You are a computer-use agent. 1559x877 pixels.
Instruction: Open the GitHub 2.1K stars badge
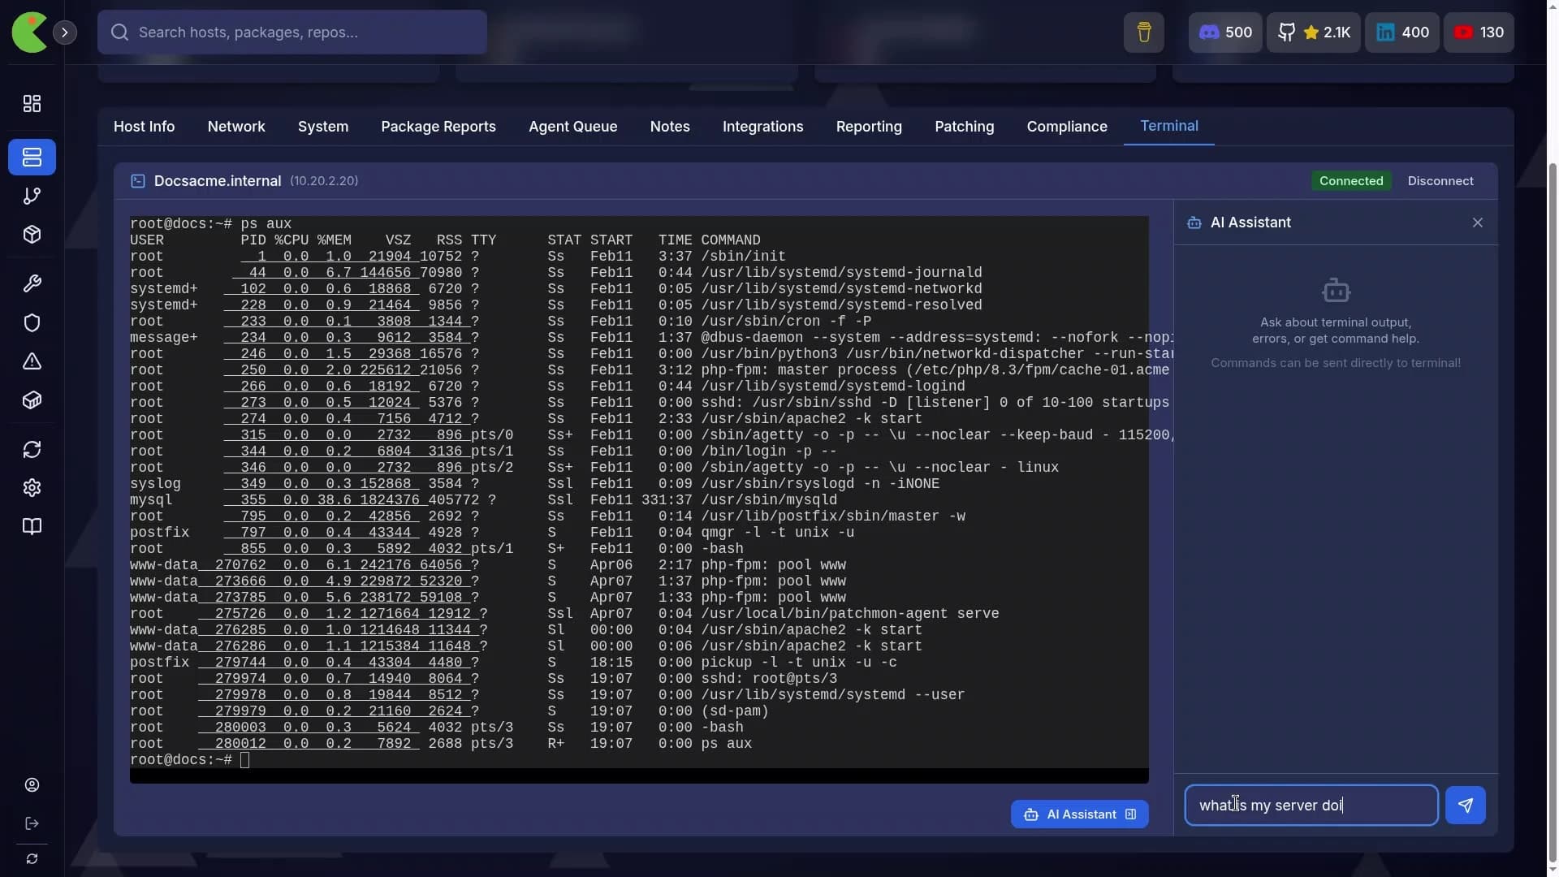coord(1313,32)
